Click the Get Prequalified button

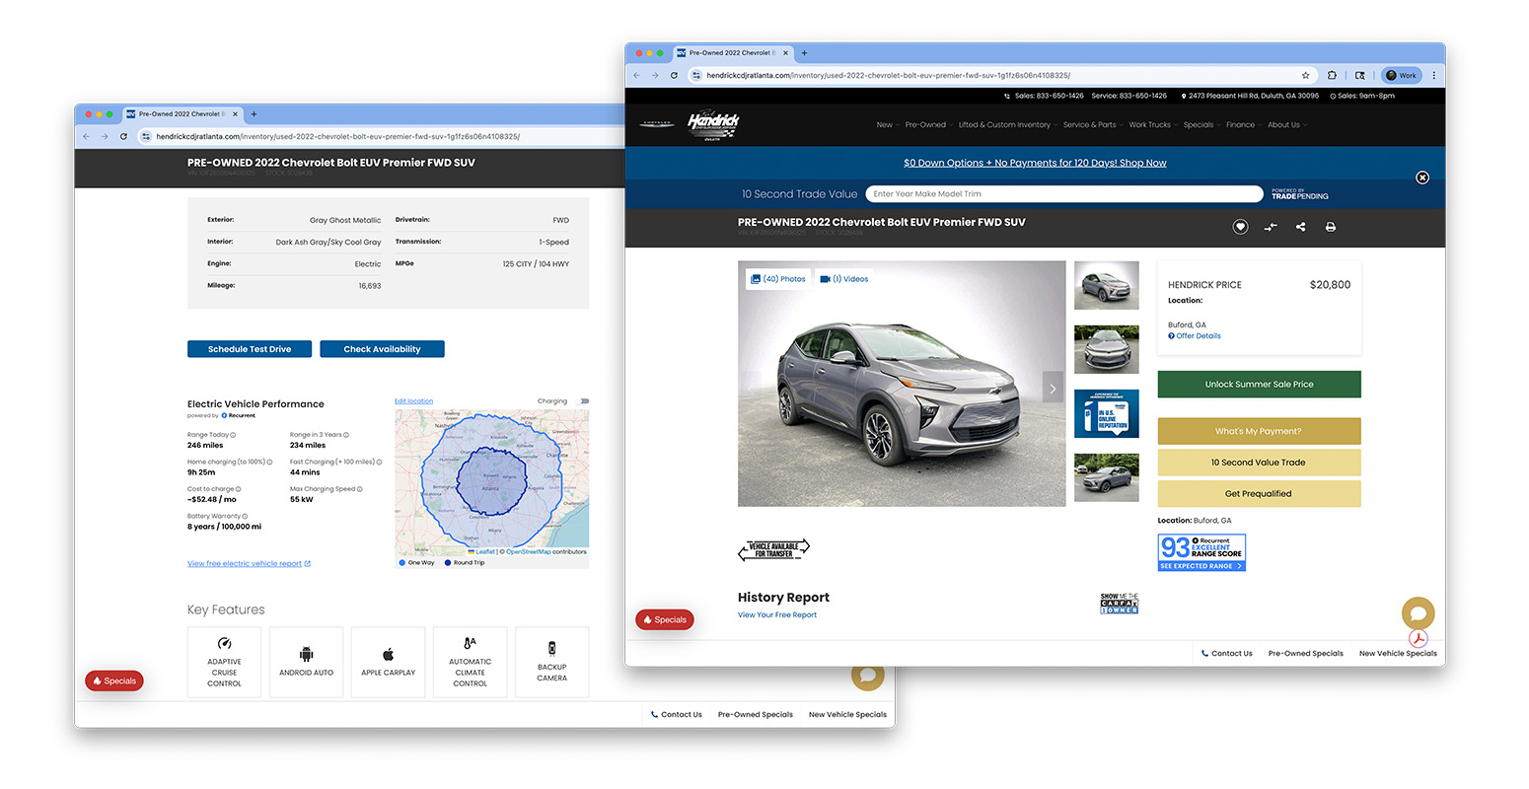coord(1259,494)
